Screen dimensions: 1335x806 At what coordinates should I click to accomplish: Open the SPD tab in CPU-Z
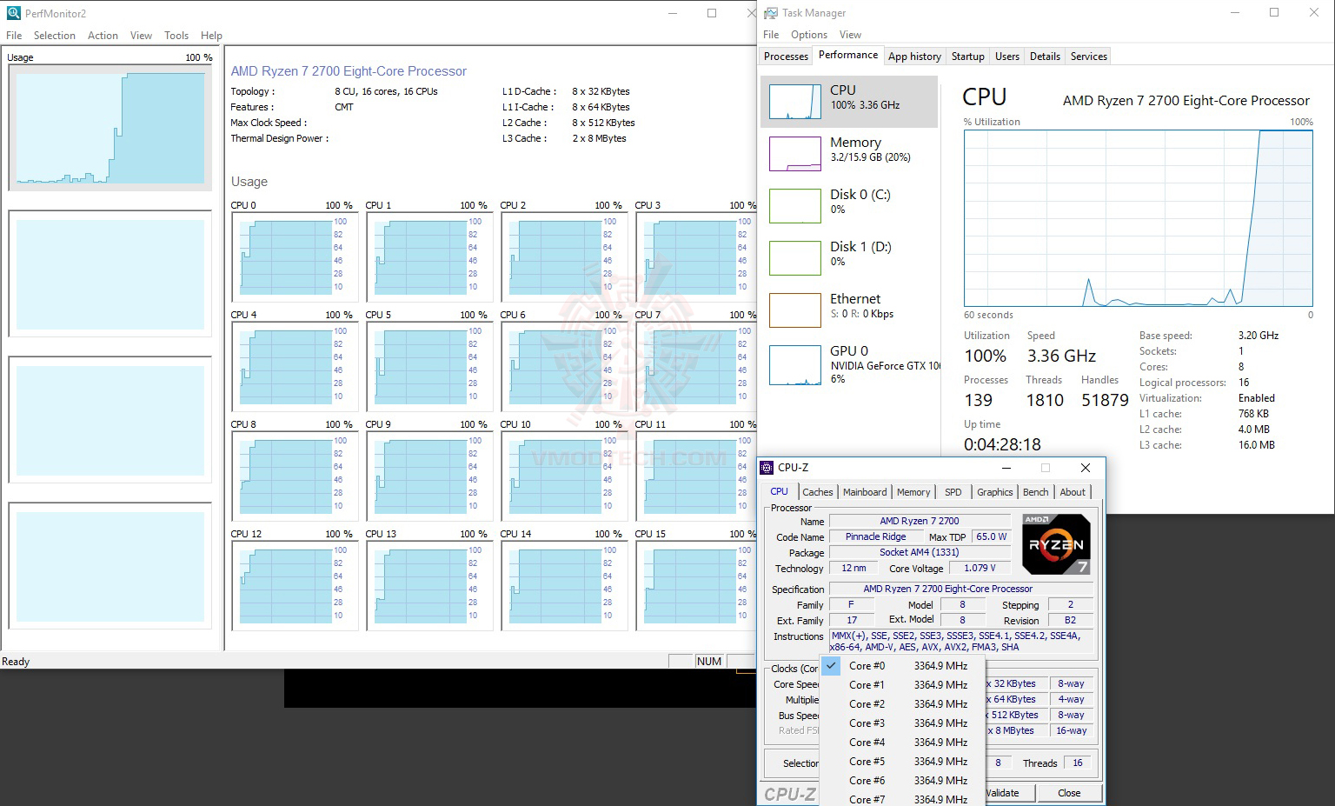tap(953, 492)
